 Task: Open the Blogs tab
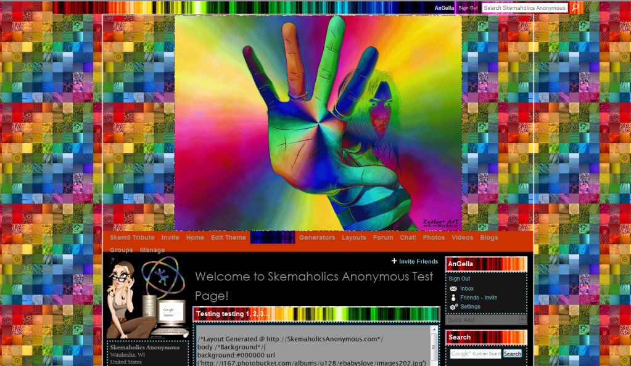tap(489, 238)
